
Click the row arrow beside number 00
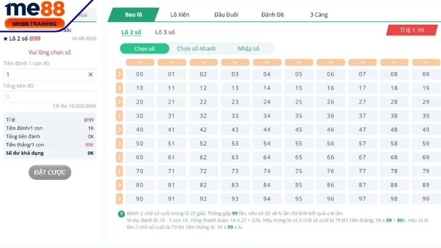click(x=119, y=74)
